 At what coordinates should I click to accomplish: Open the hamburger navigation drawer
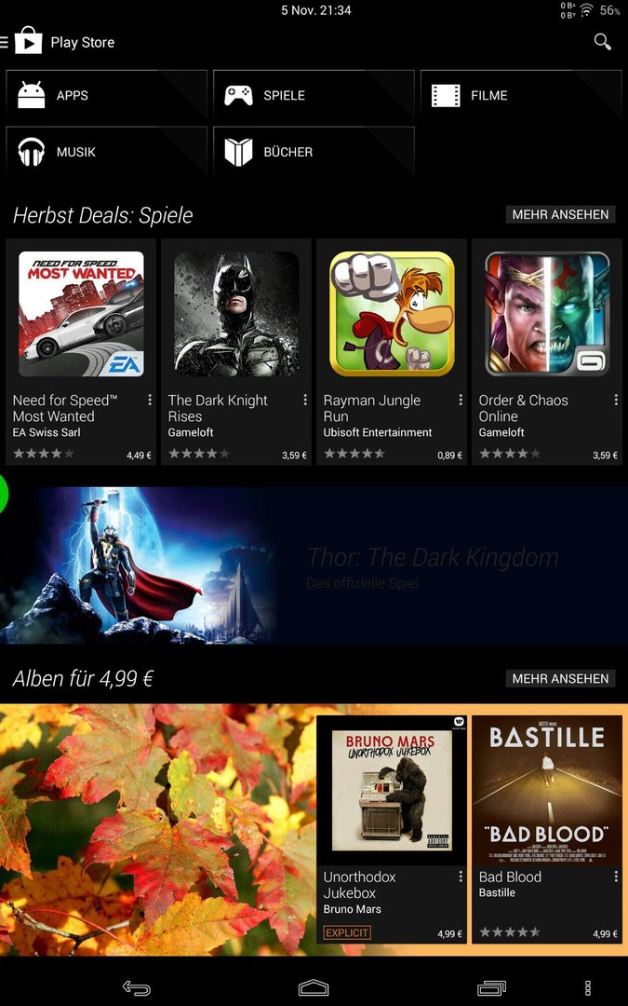[4, 42]
